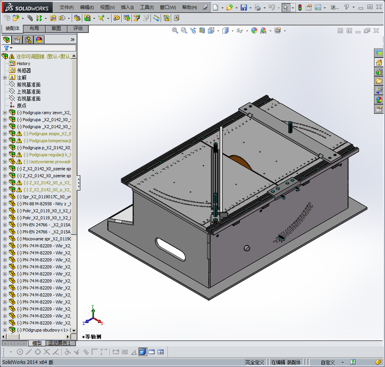The width and height of the screenshot is (385, 367).
Task: Expand the 注解 annotations folder
Action: point(5,78)
